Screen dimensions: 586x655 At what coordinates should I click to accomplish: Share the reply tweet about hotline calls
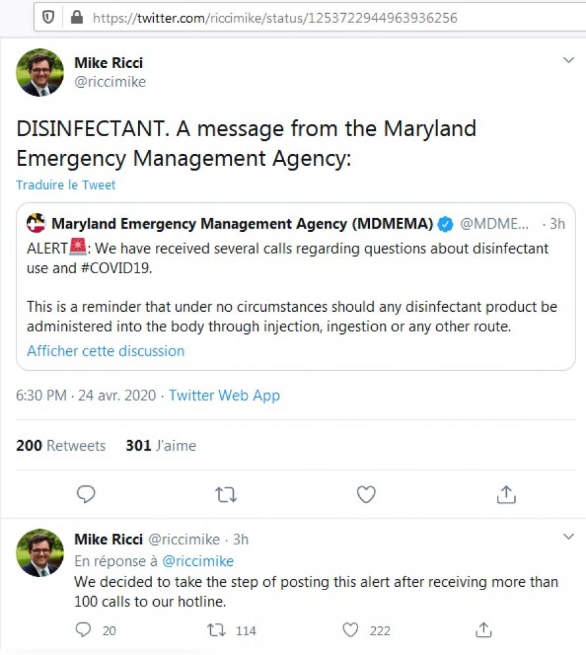484,630
